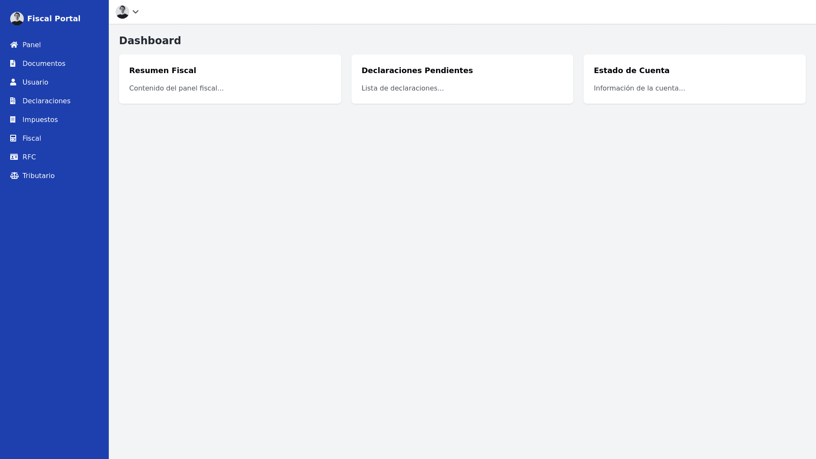Click the Fiscal Portal logo avatar
Screen dimensions: 816x459
17,18
